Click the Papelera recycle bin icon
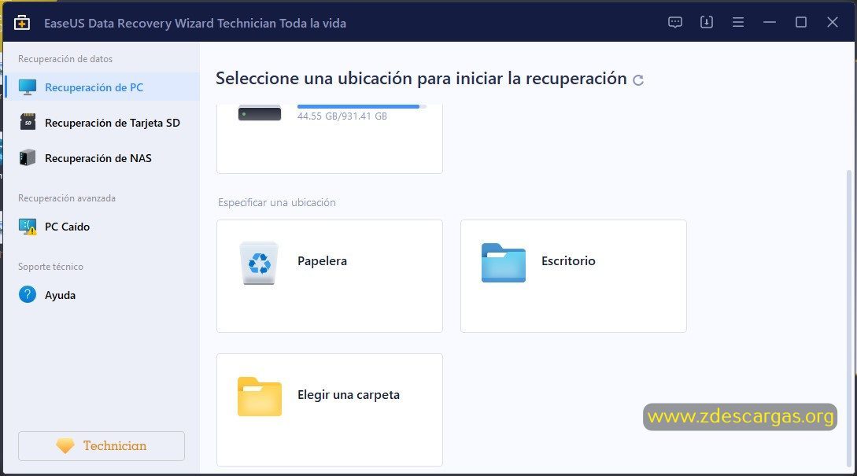 point(259,264)
